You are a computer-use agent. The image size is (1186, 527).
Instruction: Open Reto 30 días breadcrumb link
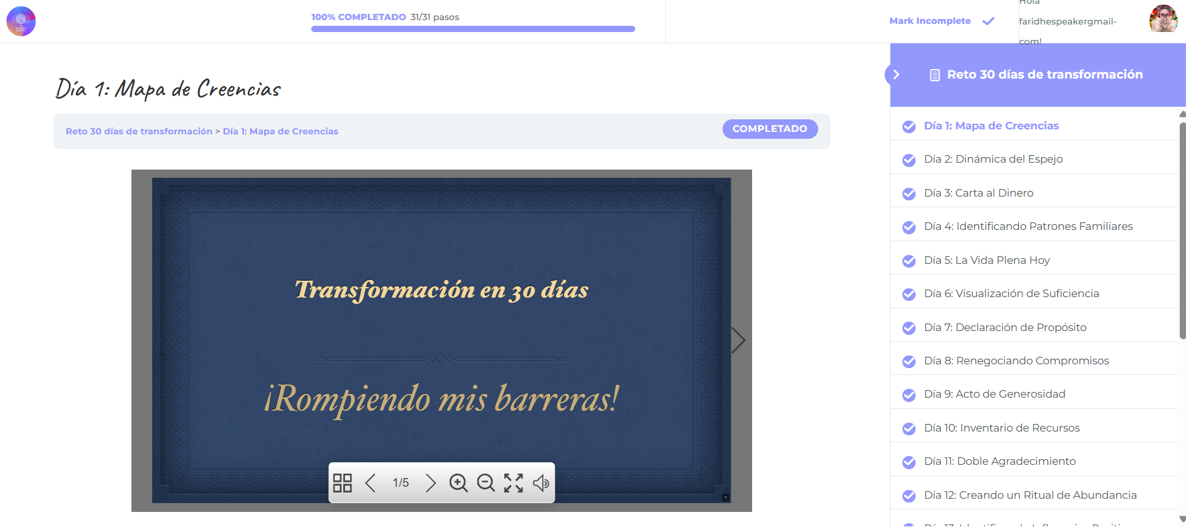139,131
